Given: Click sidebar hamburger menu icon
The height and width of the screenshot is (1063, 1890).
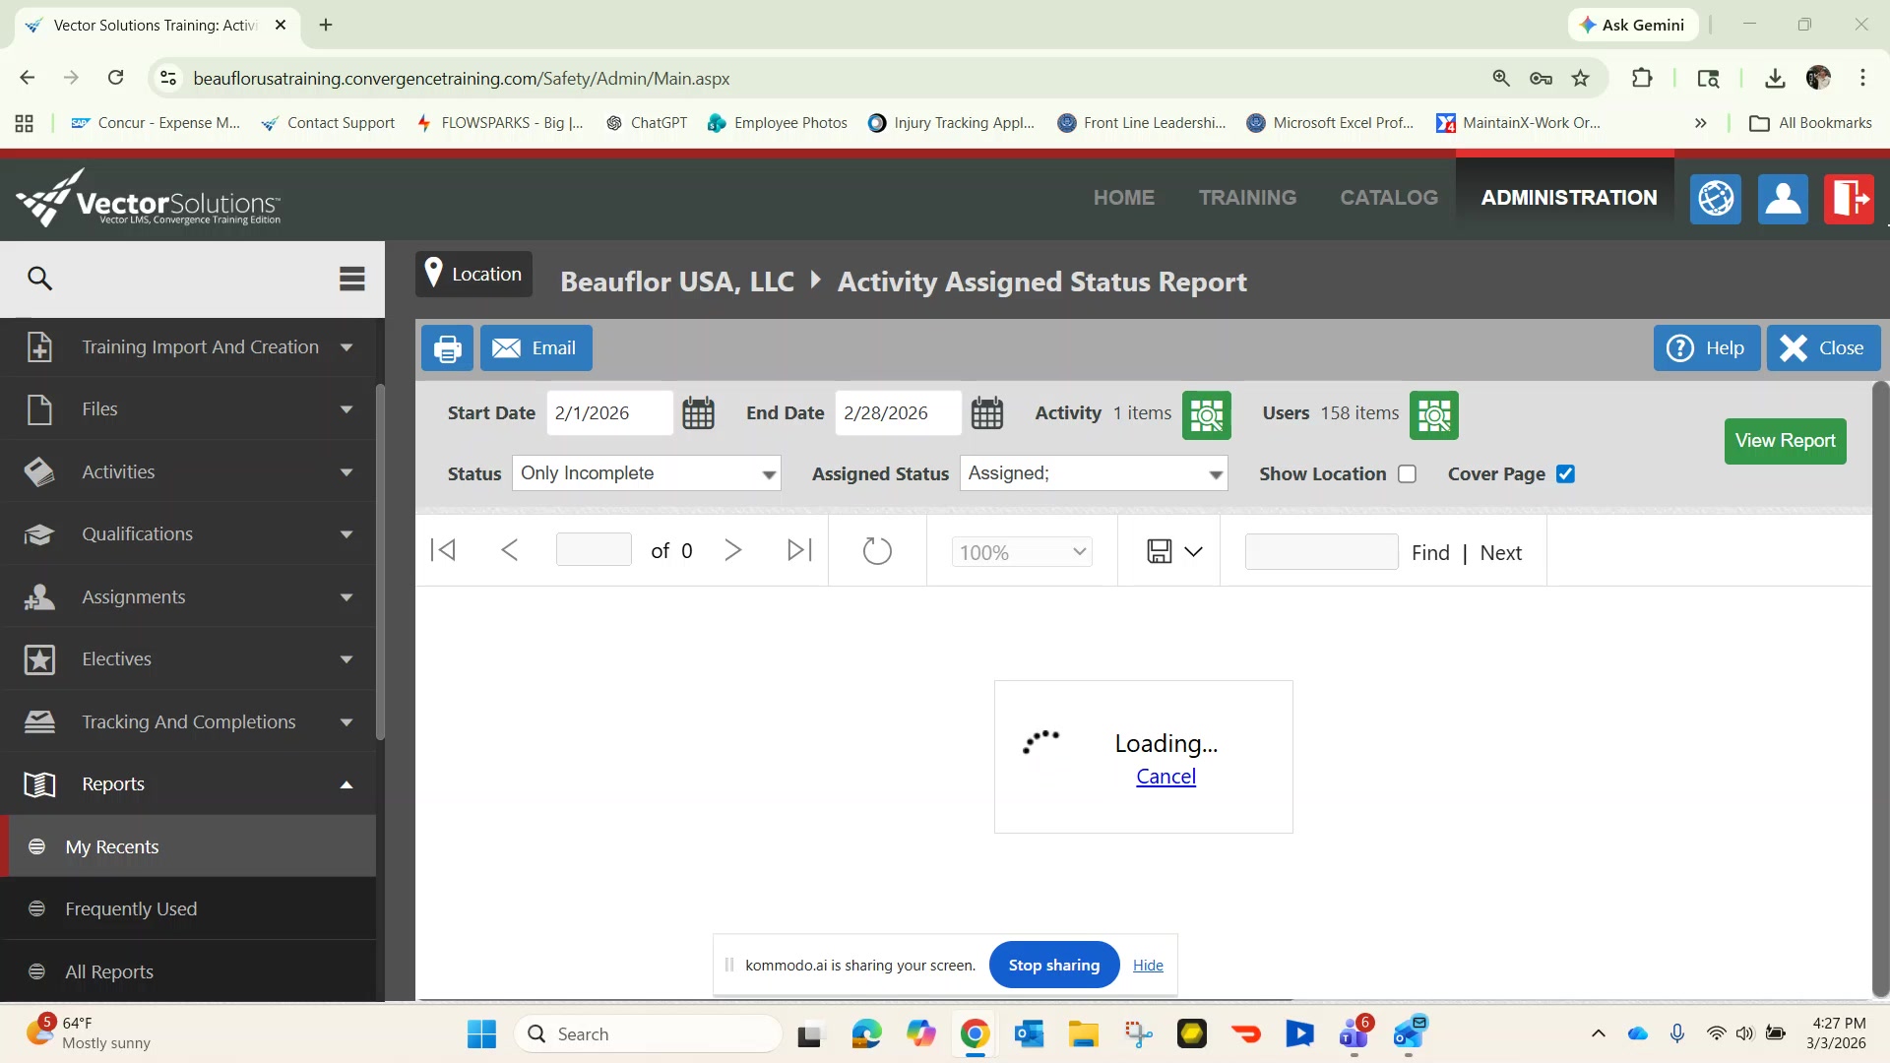Looking at the screenshot, I should 351,279.
